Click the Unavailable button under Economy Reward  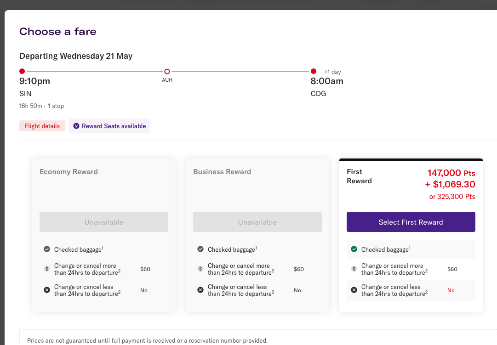[103, 222]
